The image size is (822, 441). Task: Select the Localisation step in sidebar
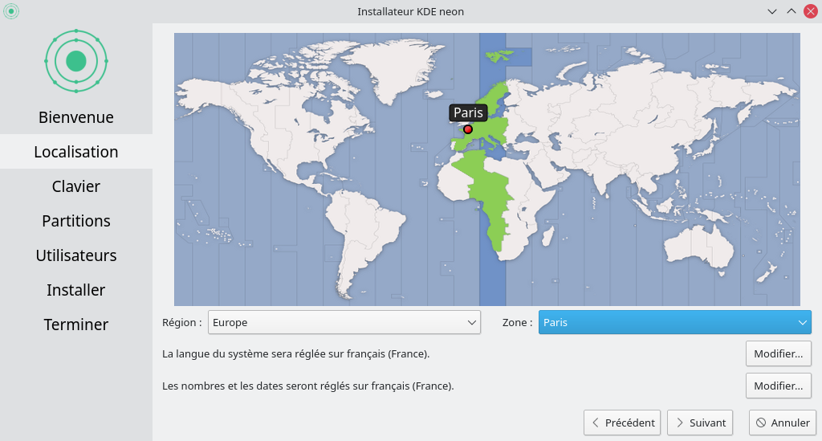pyautogui.click(x=76, y=152)
